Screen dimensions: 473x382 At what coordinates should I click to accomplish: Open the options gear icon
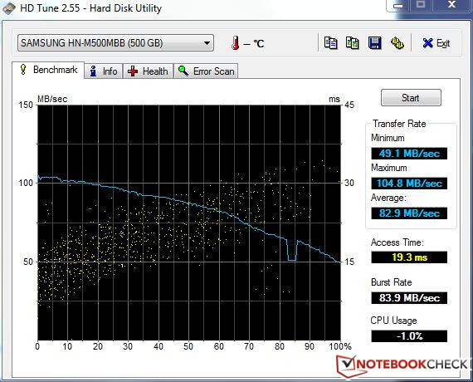click(x=397, y=43)
